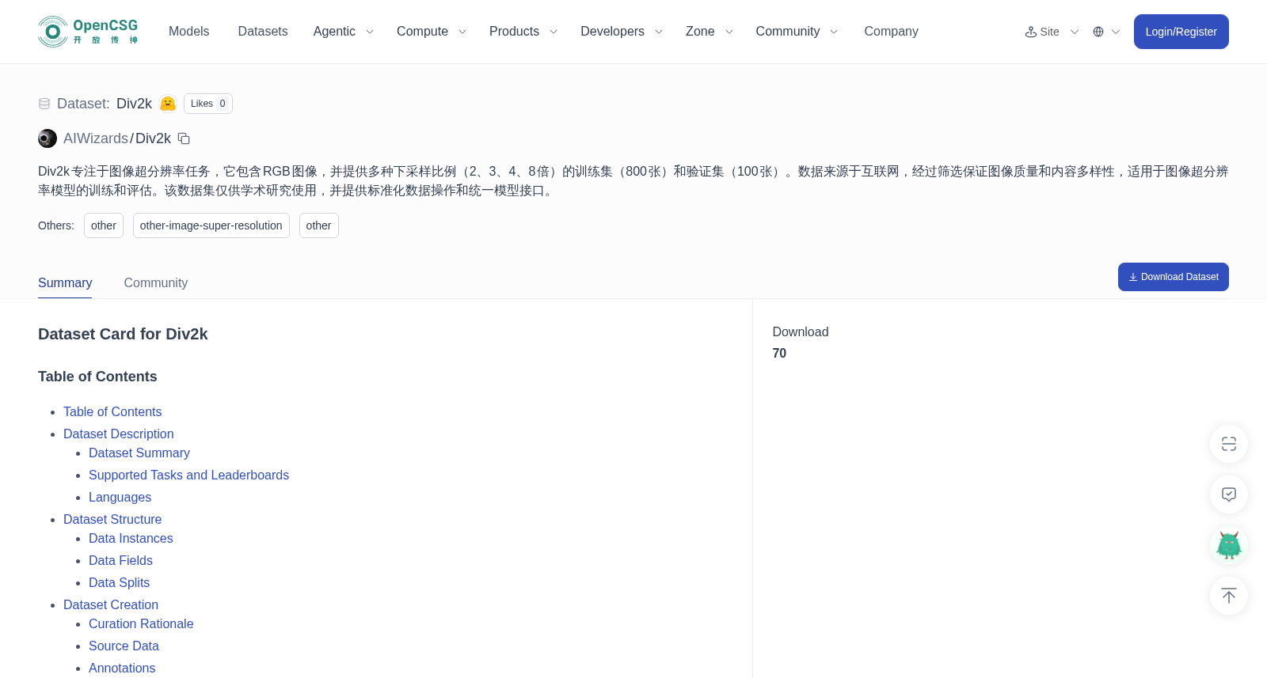The height and width of the screenshot is (678, 1267).
Task: Open the Dataset Structure link
Action: point(112,519)
